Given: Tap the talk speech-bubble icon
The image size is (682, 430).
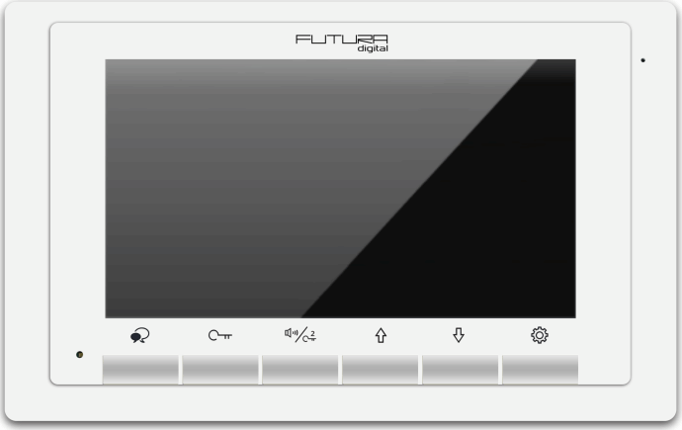Looking at the screenshot, I should (140, 335).
